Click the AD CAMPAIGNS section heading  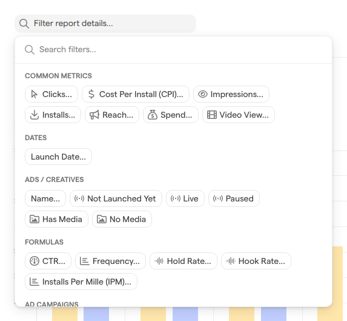click(51, 304)
